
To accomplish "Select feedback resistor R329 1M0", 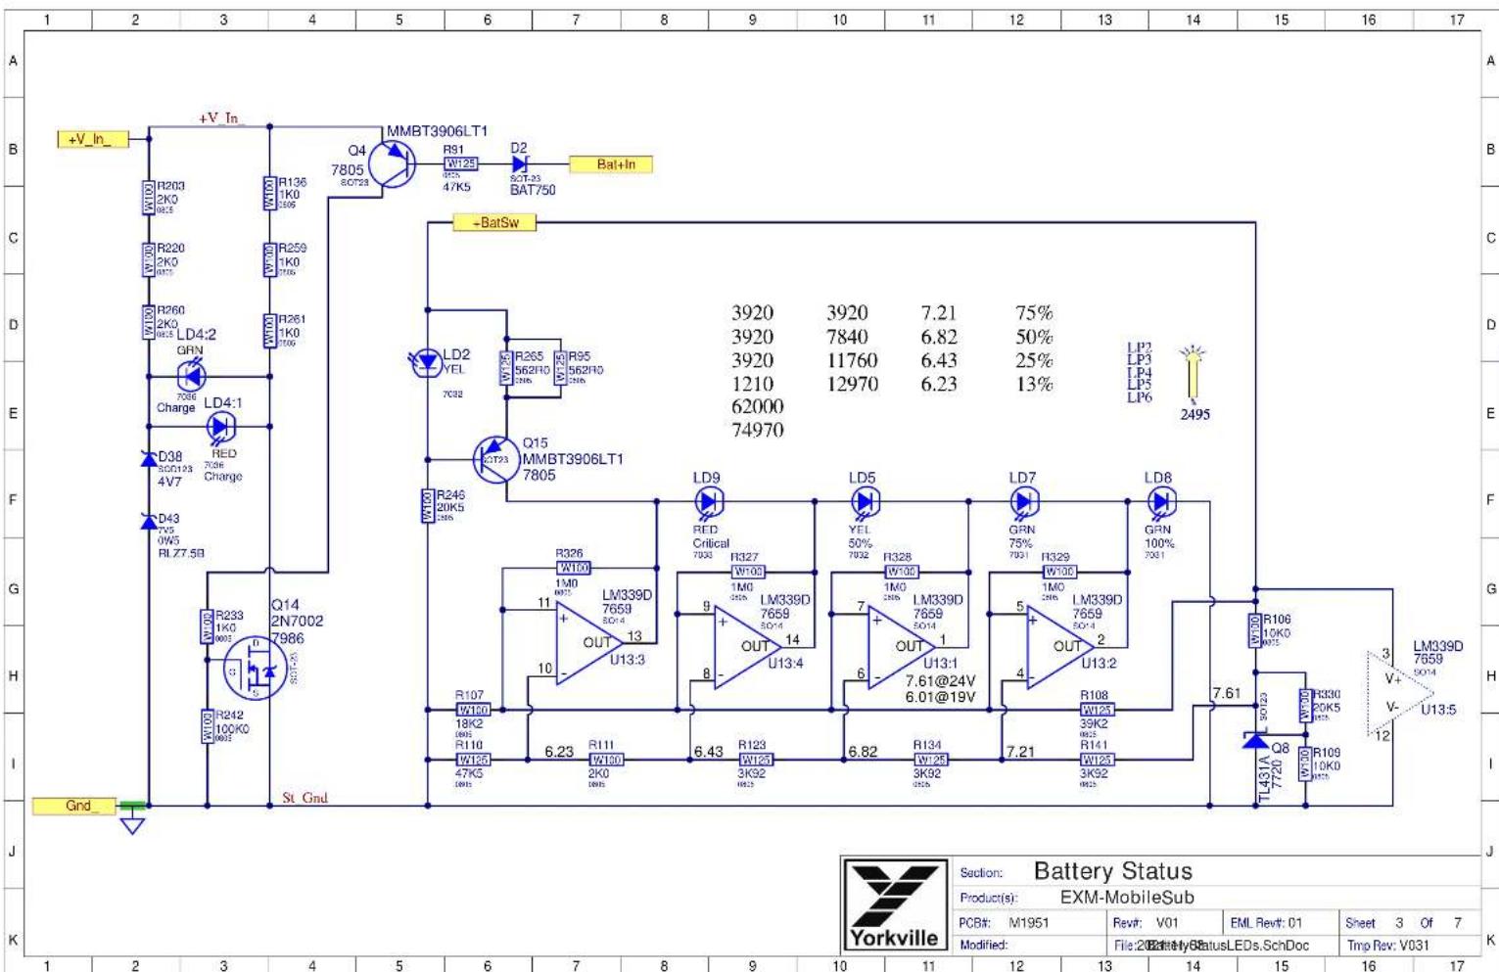I will click(x=1058, y=571).
